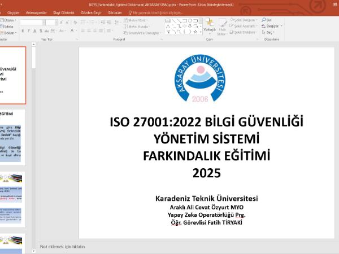
Task: Click the Değiştir replace button
Action: tap(272, 26)
